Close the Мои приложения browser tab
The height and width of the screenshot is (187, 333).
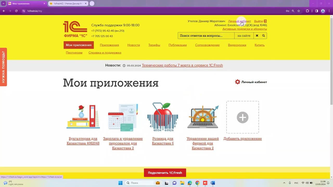[44, 4]
